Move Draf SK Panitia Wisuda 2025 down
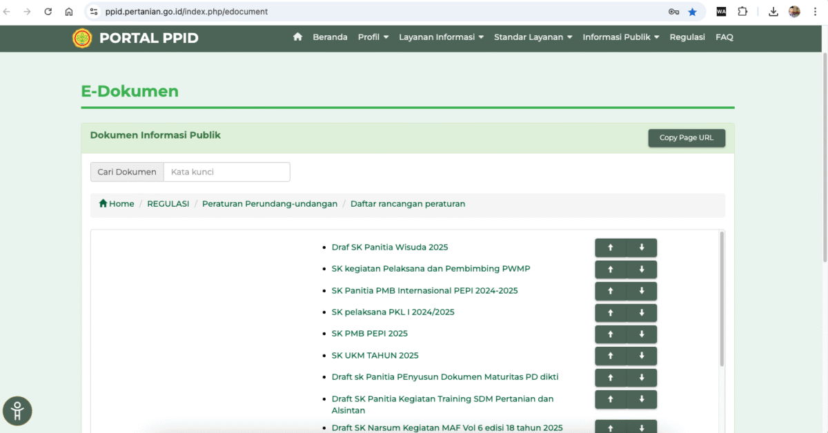Image resolution: width=828 pixels, height=433 pixels. coord(642,248)
